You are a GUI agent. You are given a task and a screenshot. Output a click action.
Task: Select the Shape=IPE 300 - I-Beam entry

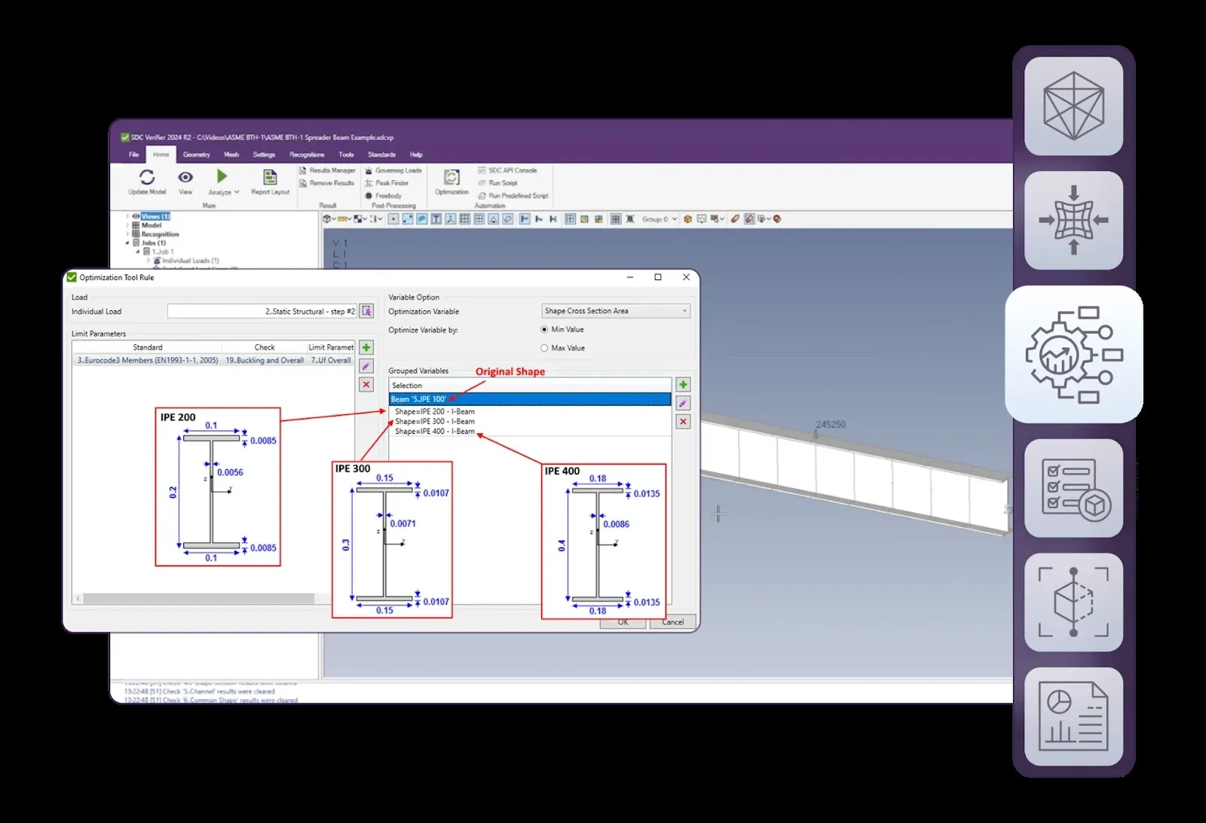tap(435, 422)
